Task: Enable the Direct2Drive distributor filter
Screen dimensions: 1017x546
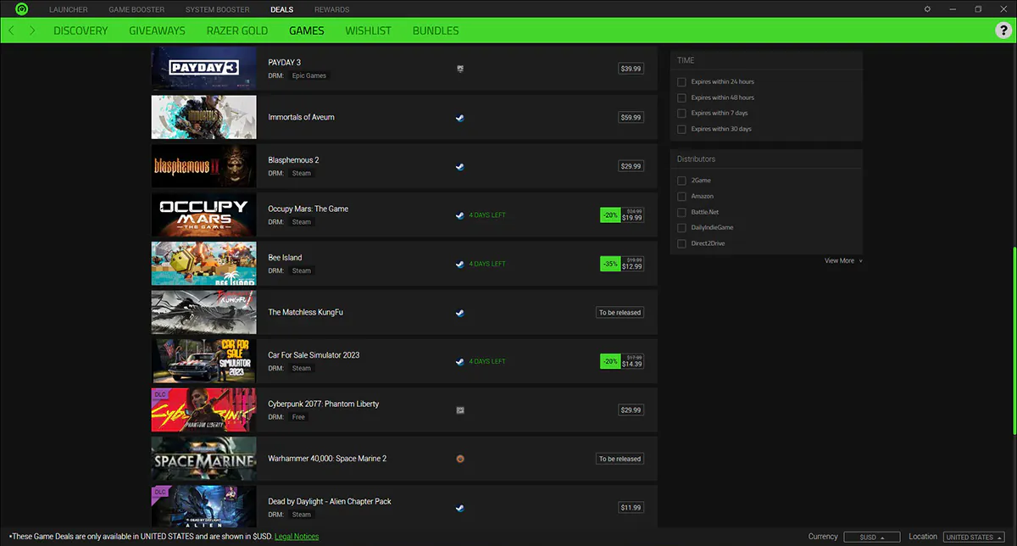Action: pos(681,243)
